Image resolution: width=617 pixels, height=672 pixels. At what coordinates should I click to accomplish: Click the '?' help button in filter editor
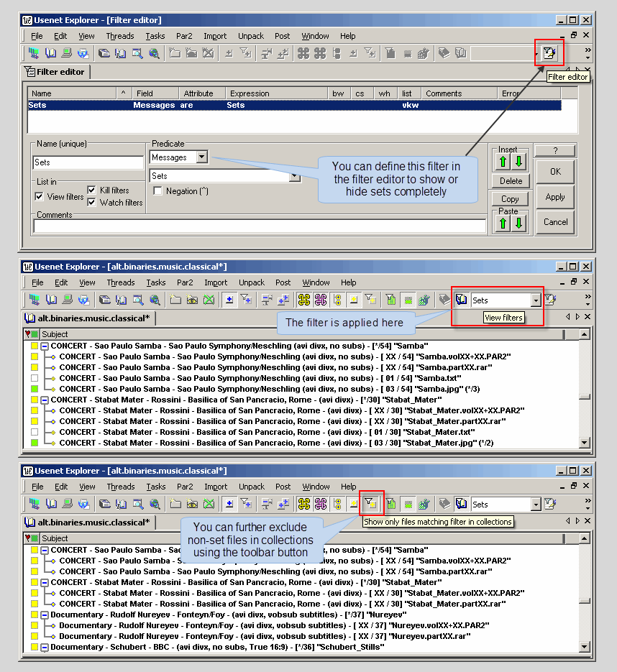555,151
